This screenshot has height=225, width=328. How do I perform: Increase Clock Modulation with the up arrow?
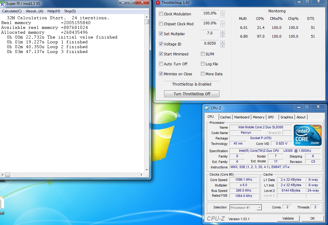pyautogui.click(x=222, y=12)
